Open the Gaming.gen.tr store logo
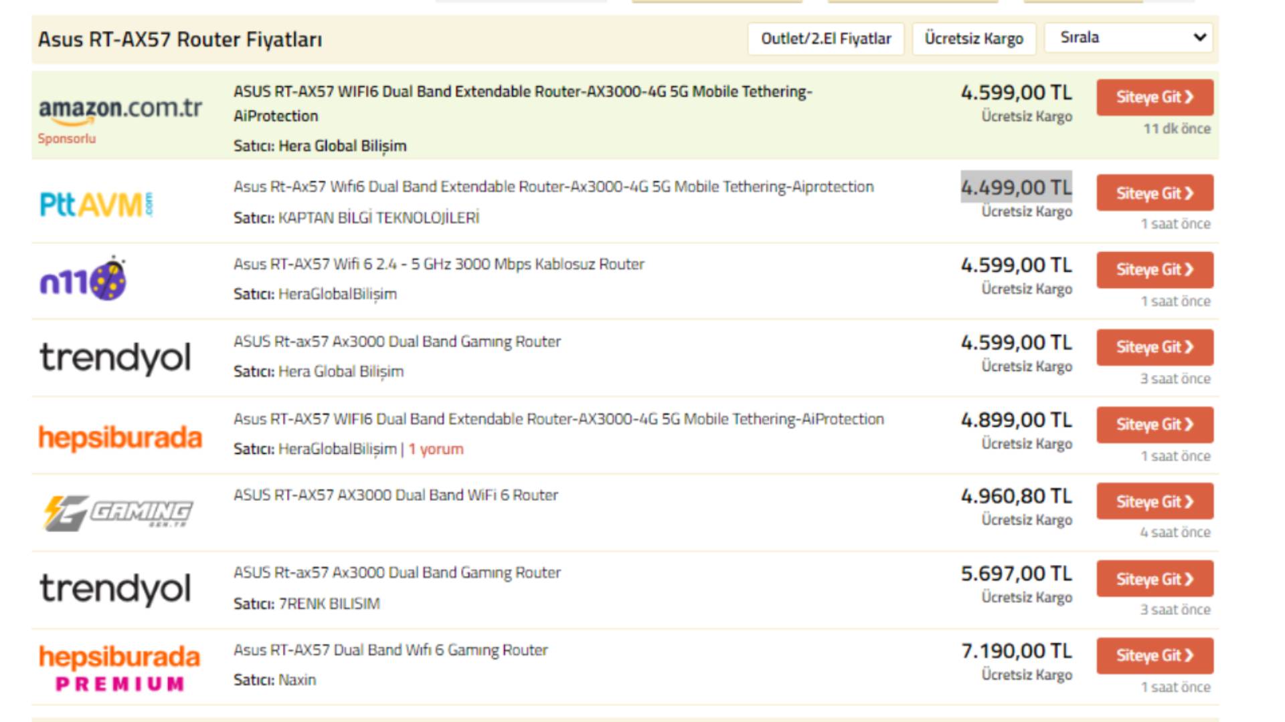This screenshot has width=1285, height=722. [118, 513]
